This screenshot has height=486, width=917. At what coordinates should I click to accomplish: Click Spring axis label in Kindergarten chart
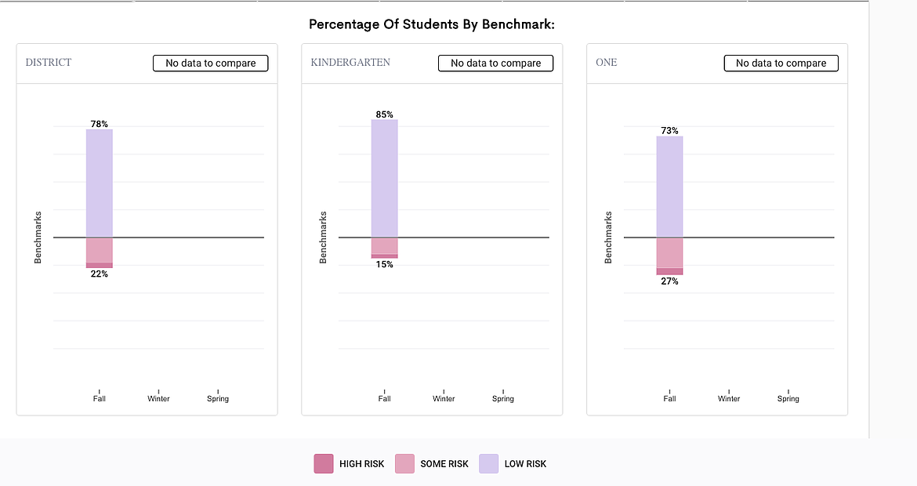[503, 398]
